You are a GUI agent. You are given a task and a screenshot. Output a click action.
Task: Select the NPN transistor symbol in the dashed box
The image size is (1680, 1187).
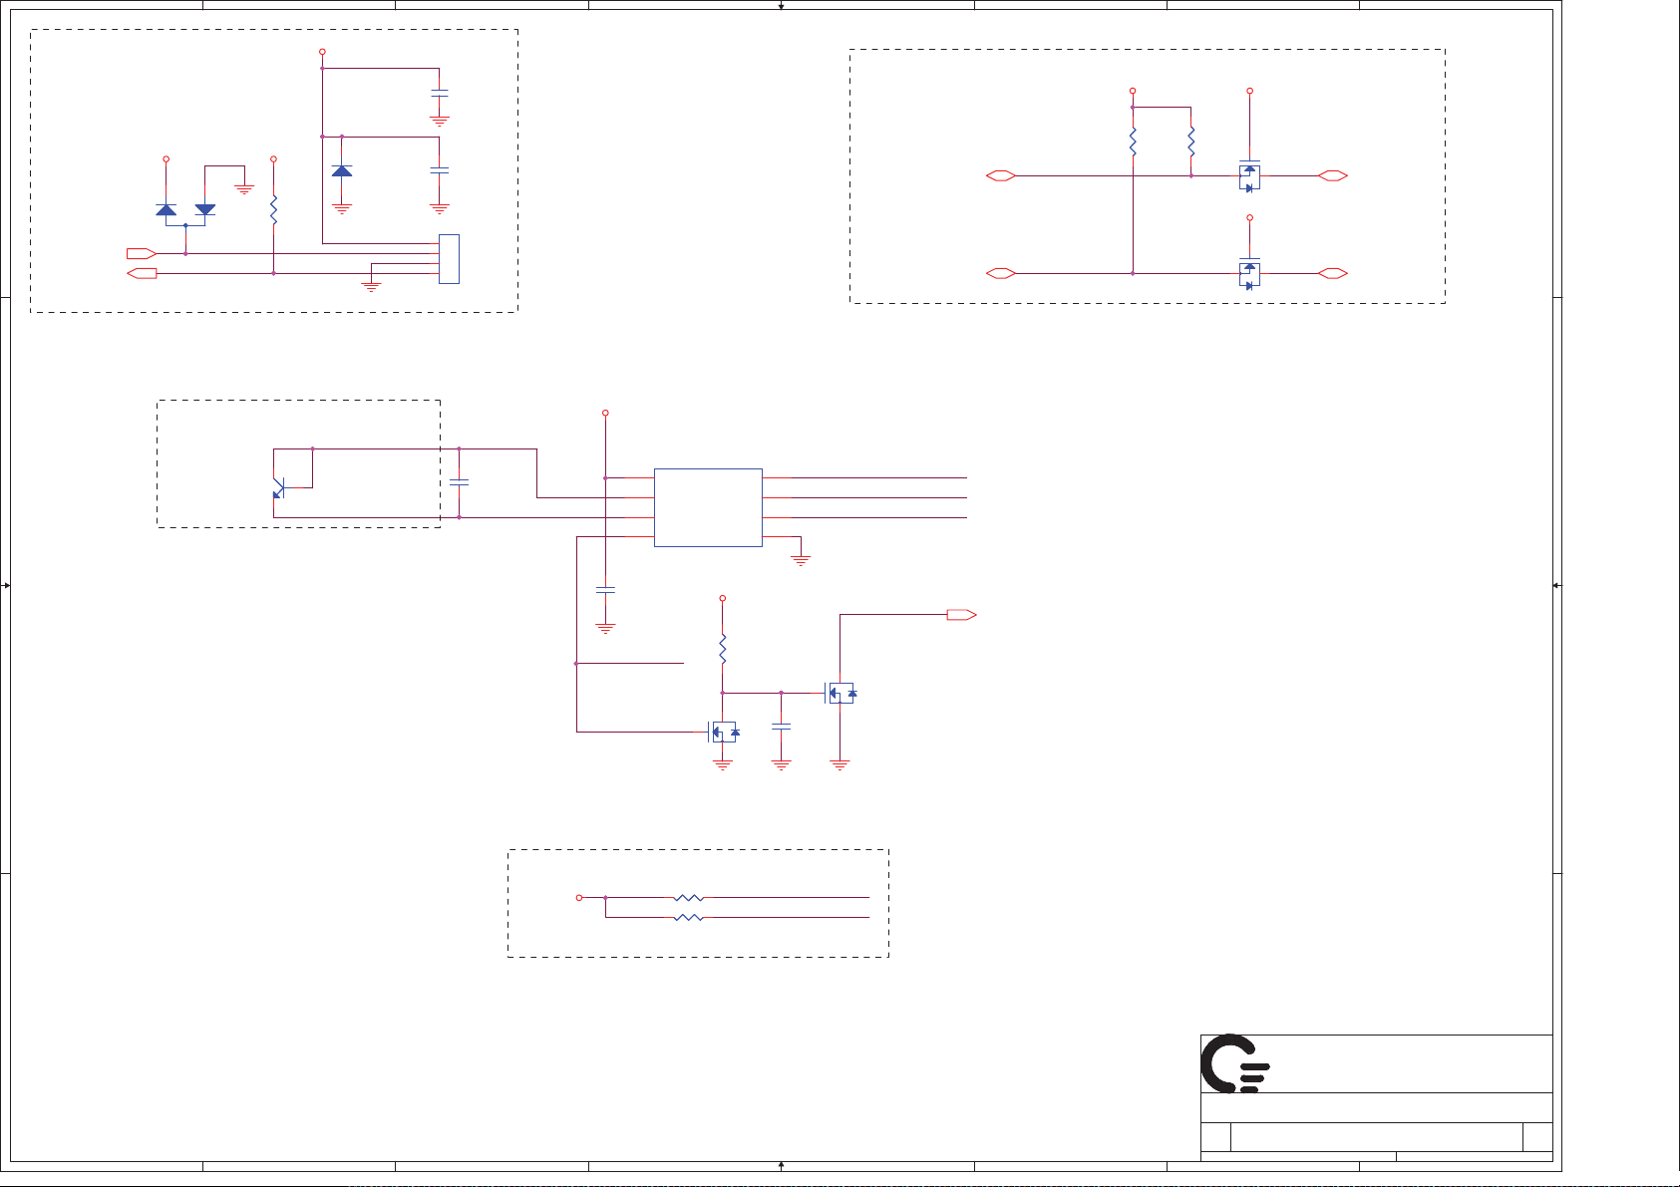coord(279,488)
